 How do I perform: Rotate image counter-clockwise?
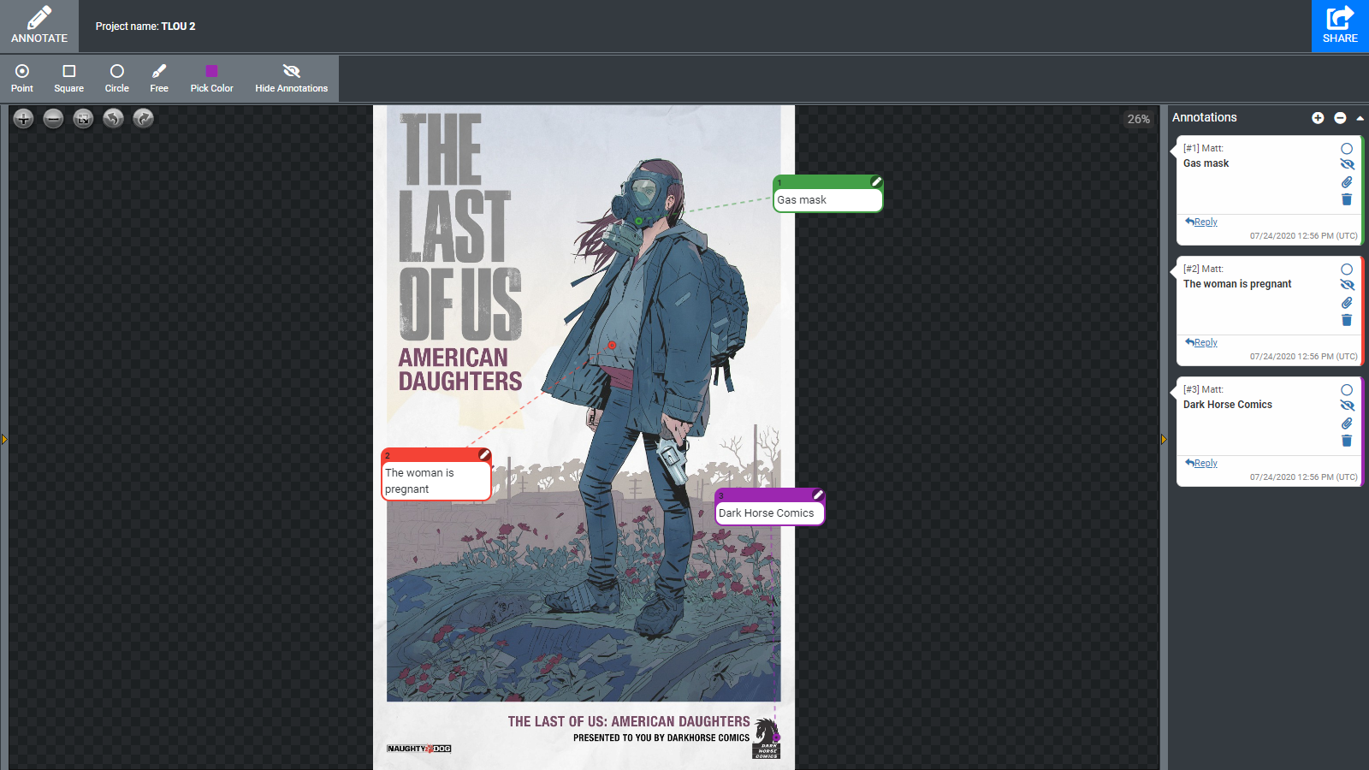tap(113, 119)
